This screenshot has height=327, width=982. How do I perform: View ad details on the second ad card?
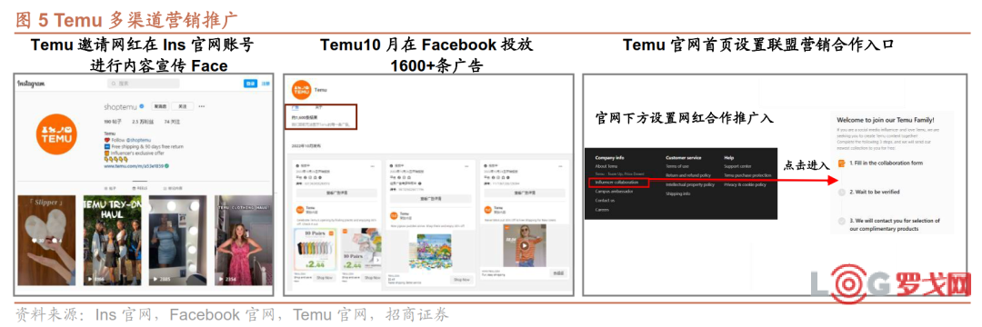point(431,199)
